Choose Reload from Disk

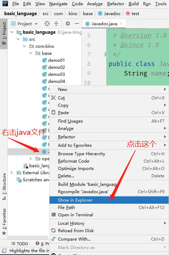tap(109, 231)
